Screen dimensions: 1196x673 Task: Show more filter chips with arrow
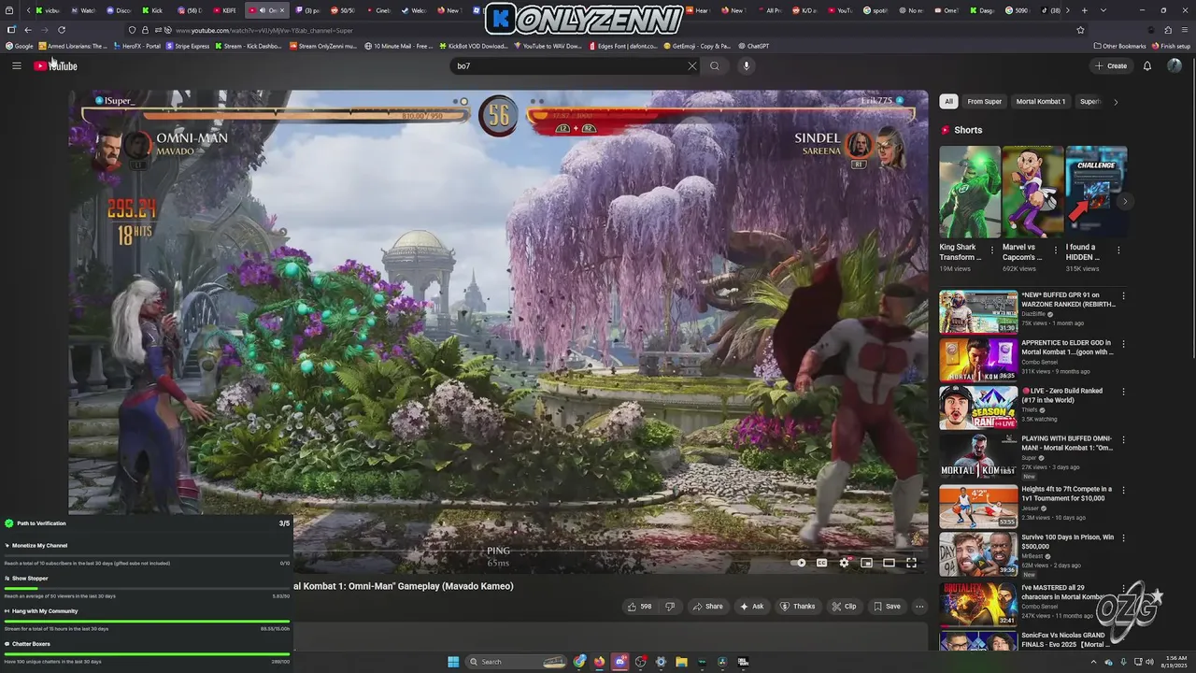point(1115,102)
